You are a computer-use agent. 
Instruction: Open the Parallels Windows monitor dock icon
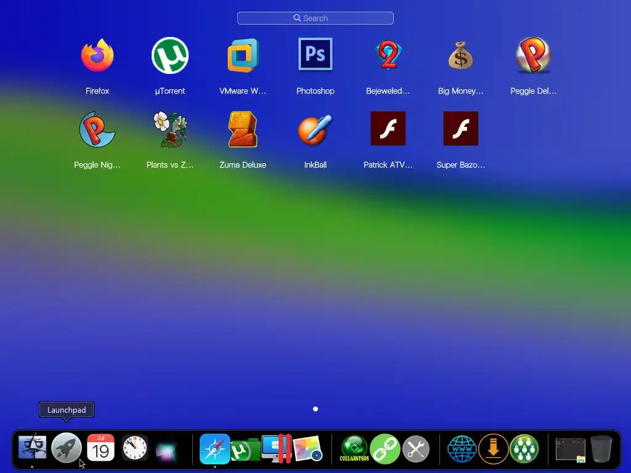(x=276, y=448)
